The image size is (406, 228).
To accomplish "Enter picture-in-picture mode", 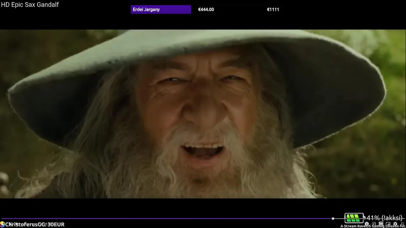I will point(388,224).
